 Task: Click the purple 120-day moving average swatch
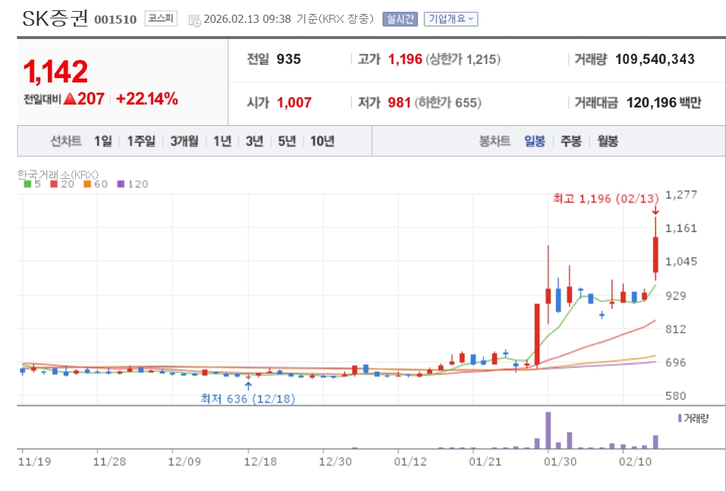(x=121, y=184)
